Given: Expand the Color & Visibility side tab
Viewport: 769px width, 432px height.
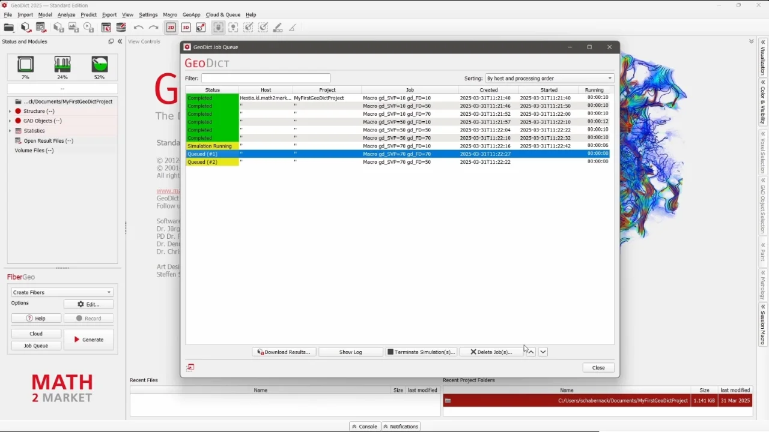Looking at the screenshot, I should [x=763, y=103].
